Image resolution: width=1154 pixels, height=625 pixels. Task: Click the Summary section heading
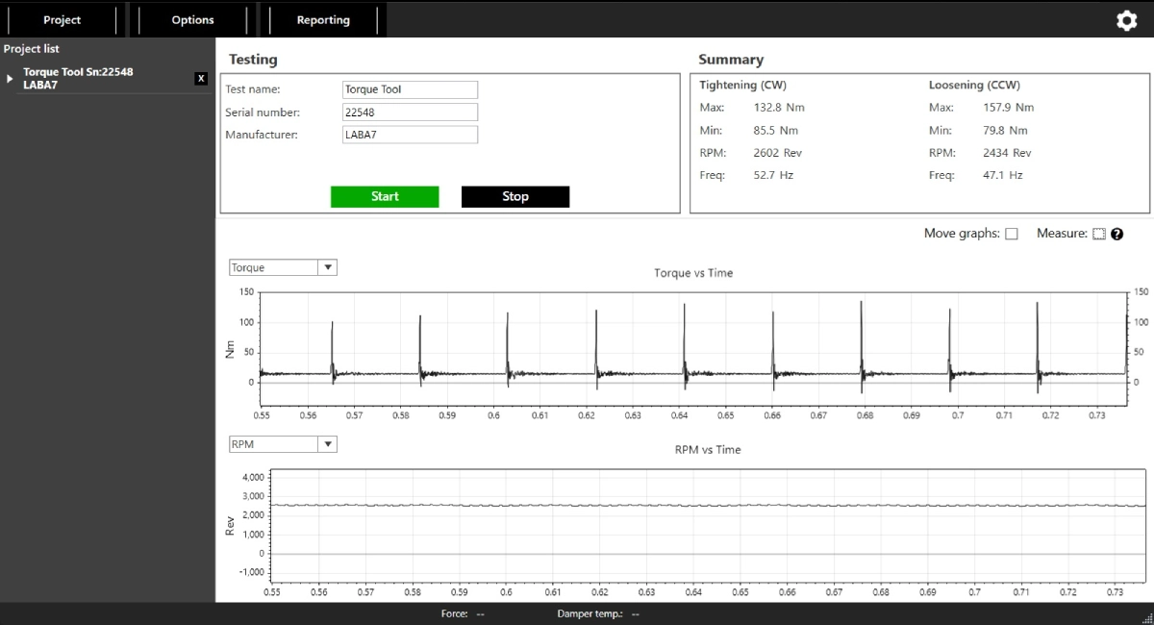731,60
